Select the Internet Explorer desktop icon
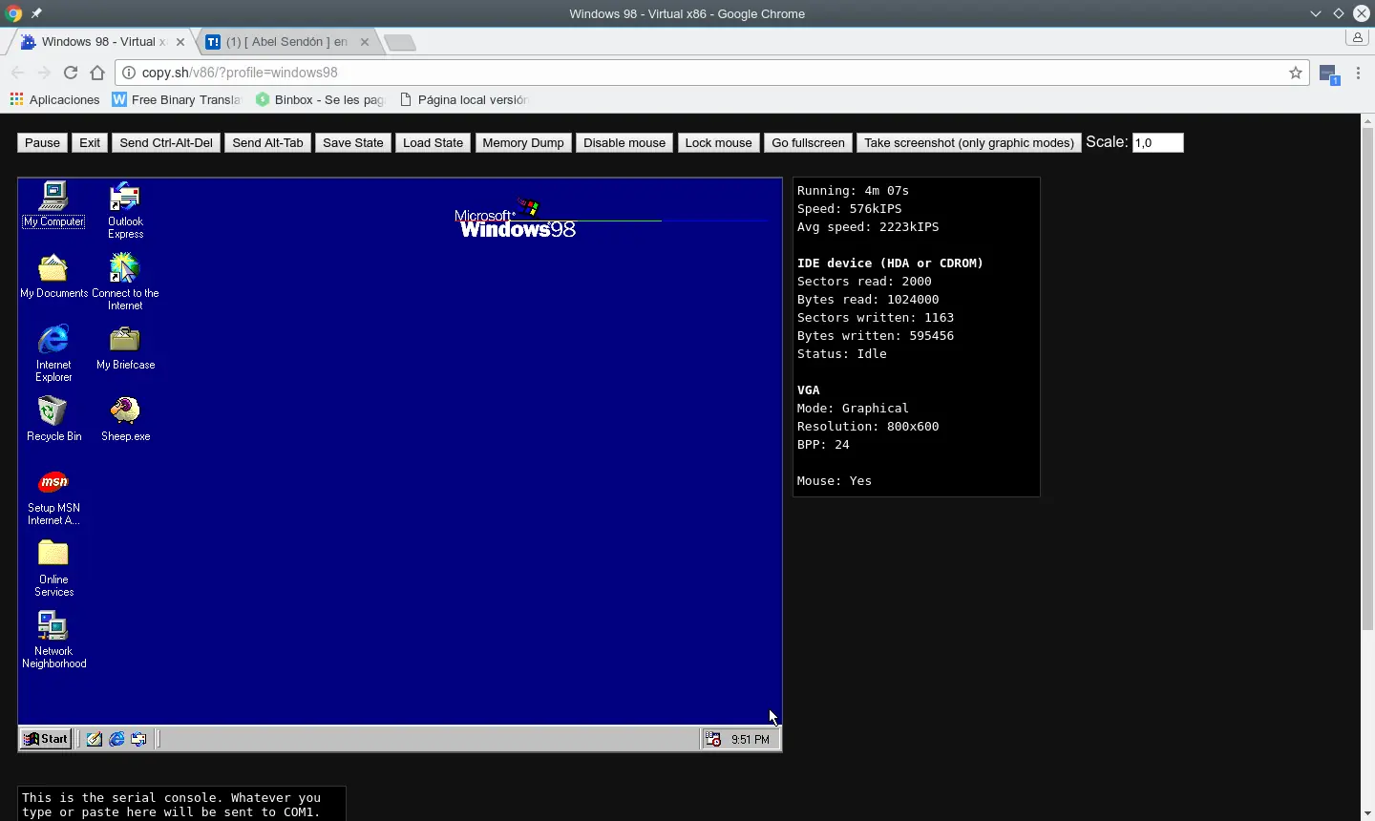 [x=53, y=353]
